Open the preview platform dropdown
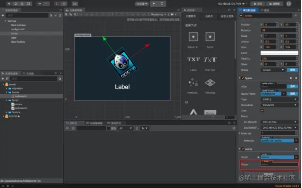Image resolution: width=302 pixels, height=188 pixels. 142,4
